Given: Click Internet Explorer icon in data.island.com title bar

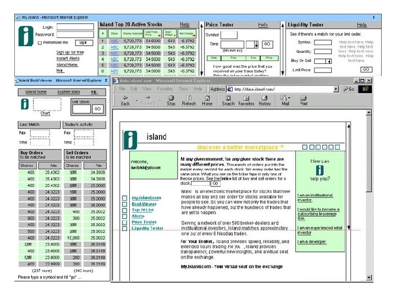Looking at the screenshot, I should pos(116,80).
